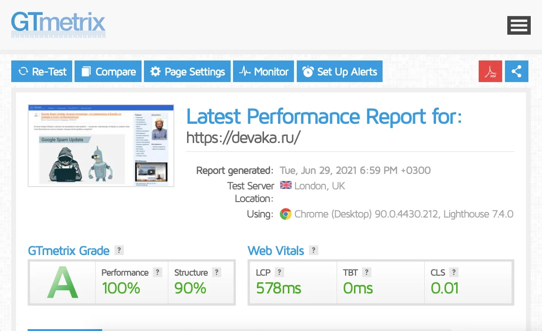This screenshot has width=542, height=331.
Task: Click the Performance help question mark
Action: point(158,272)
